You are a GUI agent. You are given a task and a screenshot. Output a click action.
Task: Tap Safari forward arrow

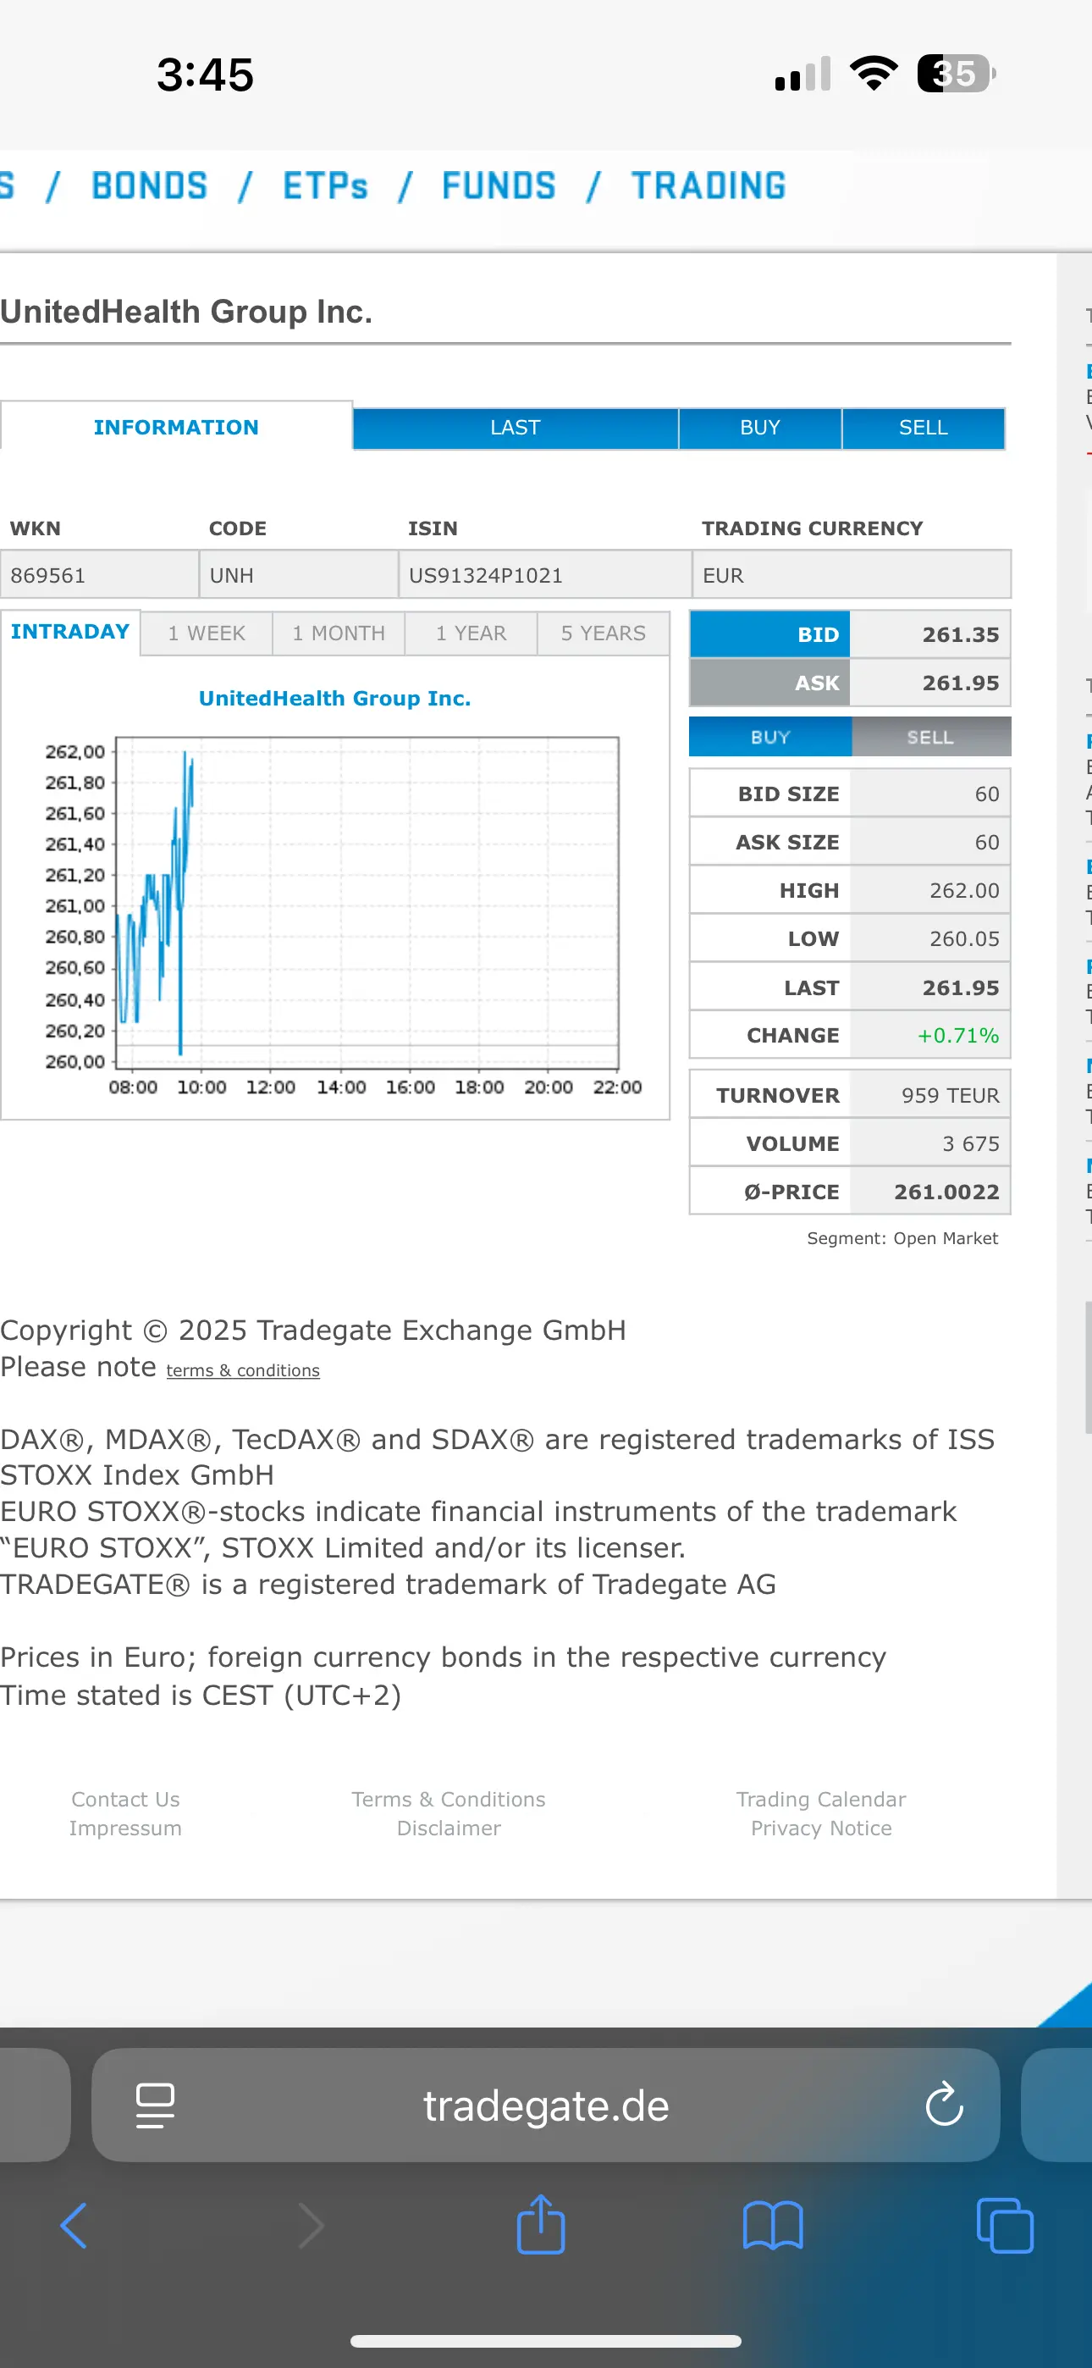coord(312,2226)
